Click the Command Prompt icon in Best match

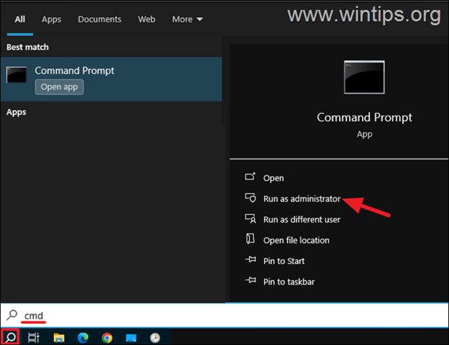click(16, 75)
